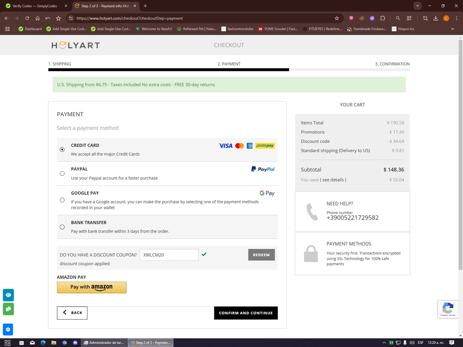Open the tab search dropdown
Image resolution: width=463 pixels, height=347 pixels.
417,6
